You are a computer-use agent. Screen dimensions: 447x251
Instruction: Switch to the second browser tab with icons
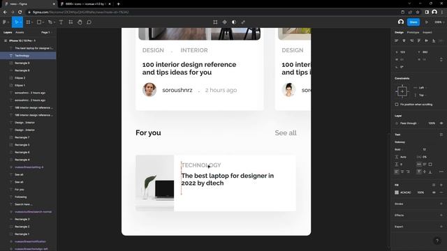85,4
